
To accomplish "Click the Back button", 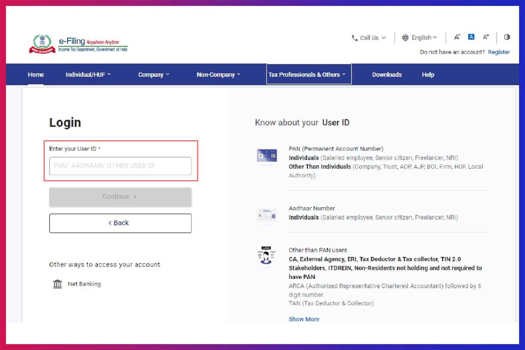I will (x=120, y=223).
